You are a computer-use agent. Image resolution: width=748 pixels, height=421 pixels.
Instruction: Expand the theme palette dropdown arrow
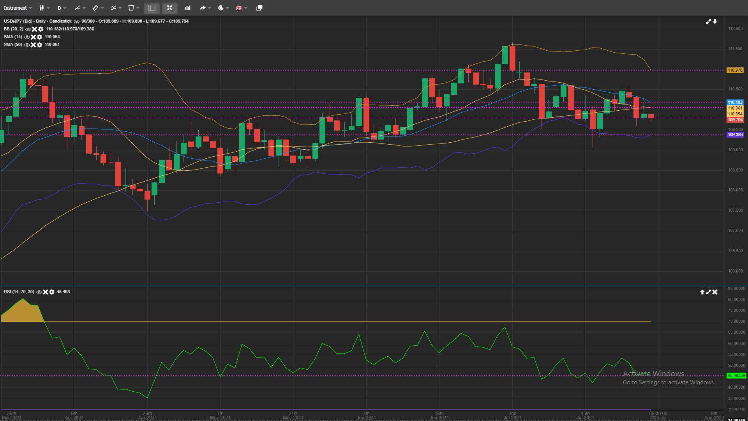coord(228,8)
